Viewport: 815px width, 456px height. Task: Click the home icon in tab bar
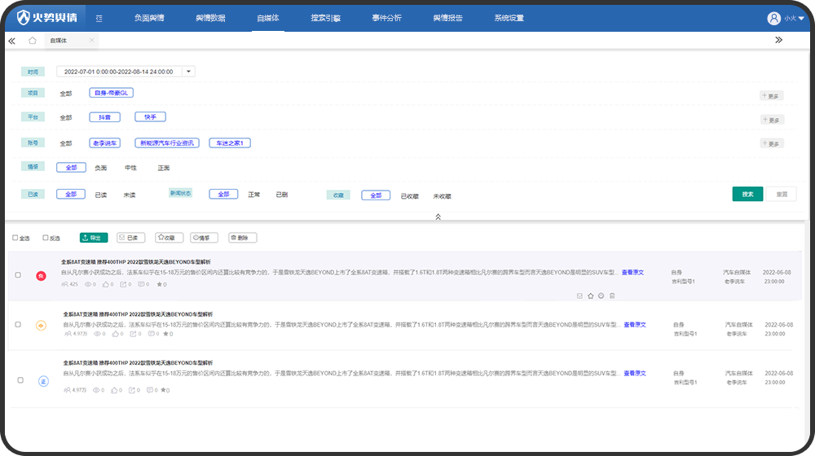pos(33,40)
